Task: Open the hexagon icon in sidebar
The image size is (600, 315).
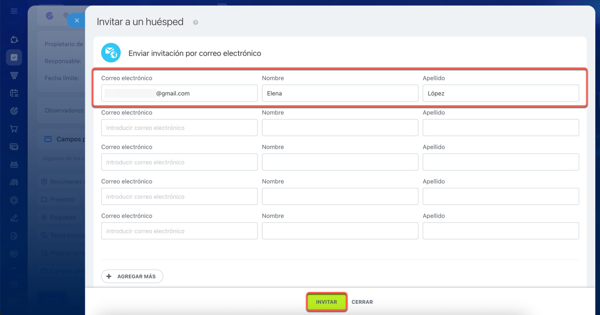Action: [14, 200]
